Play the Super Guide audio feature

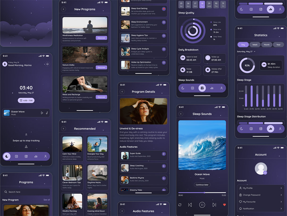[164, 154]
